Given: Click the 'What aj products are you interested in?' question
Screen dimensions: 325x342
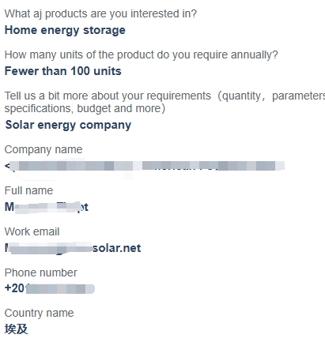Looking at the screenshot, I should point(100,13).
